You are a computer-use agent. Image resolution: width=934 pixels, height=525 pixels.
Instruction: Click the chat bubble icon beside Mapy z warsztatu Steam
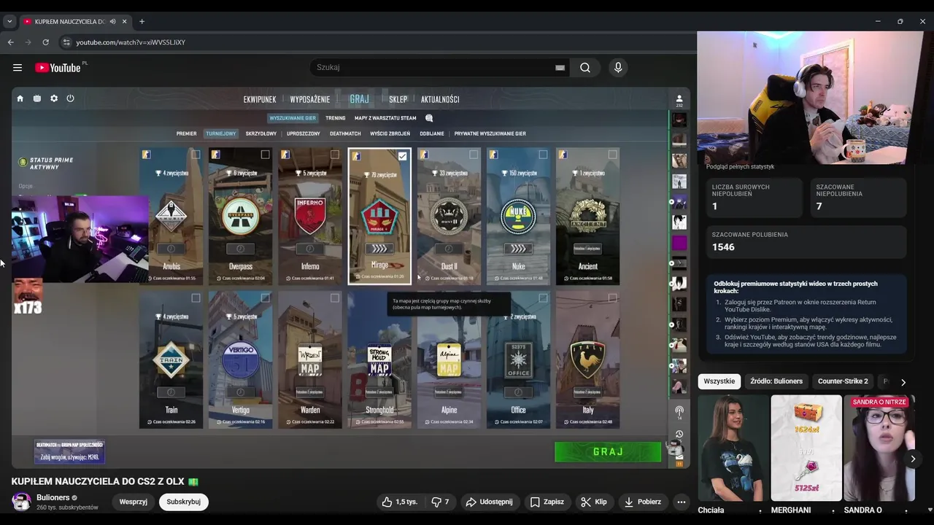[x=429, y=118]
